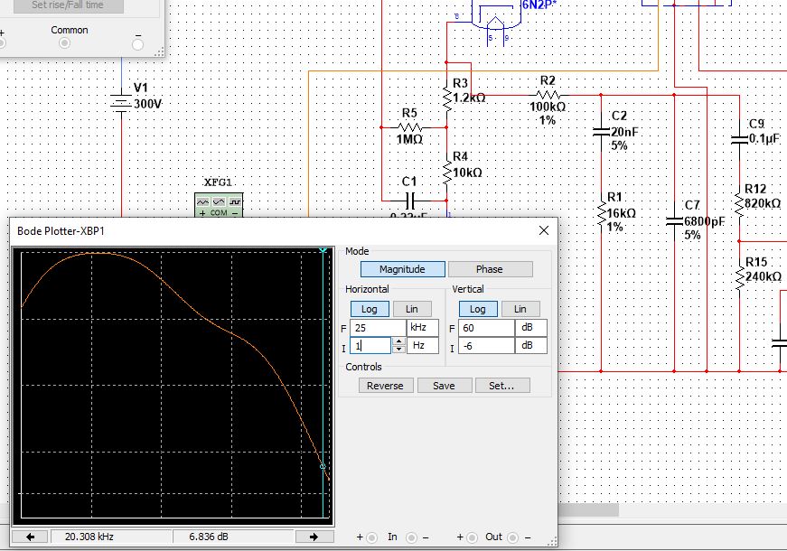Switch Bode plotter to Phase mode
This screenshot has width=787, height=551.
point(490,269)
